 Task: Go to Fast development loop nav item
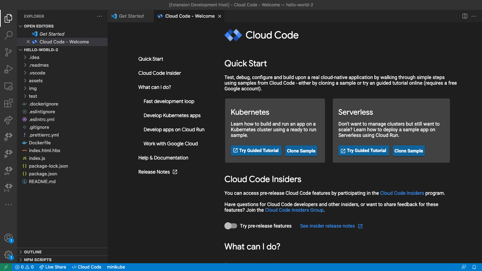click(169, 101)
